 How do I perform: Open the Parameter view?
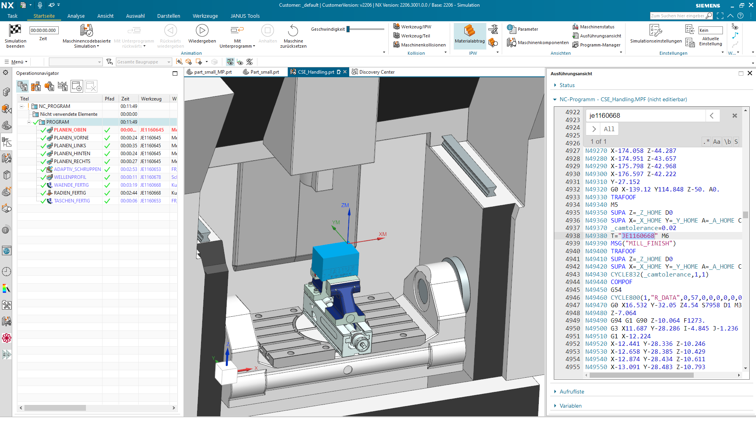click(523, 29)
